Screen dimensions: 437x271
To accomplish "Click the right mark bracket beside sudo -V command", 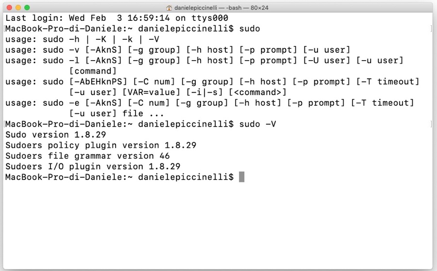I will (431, 124).
